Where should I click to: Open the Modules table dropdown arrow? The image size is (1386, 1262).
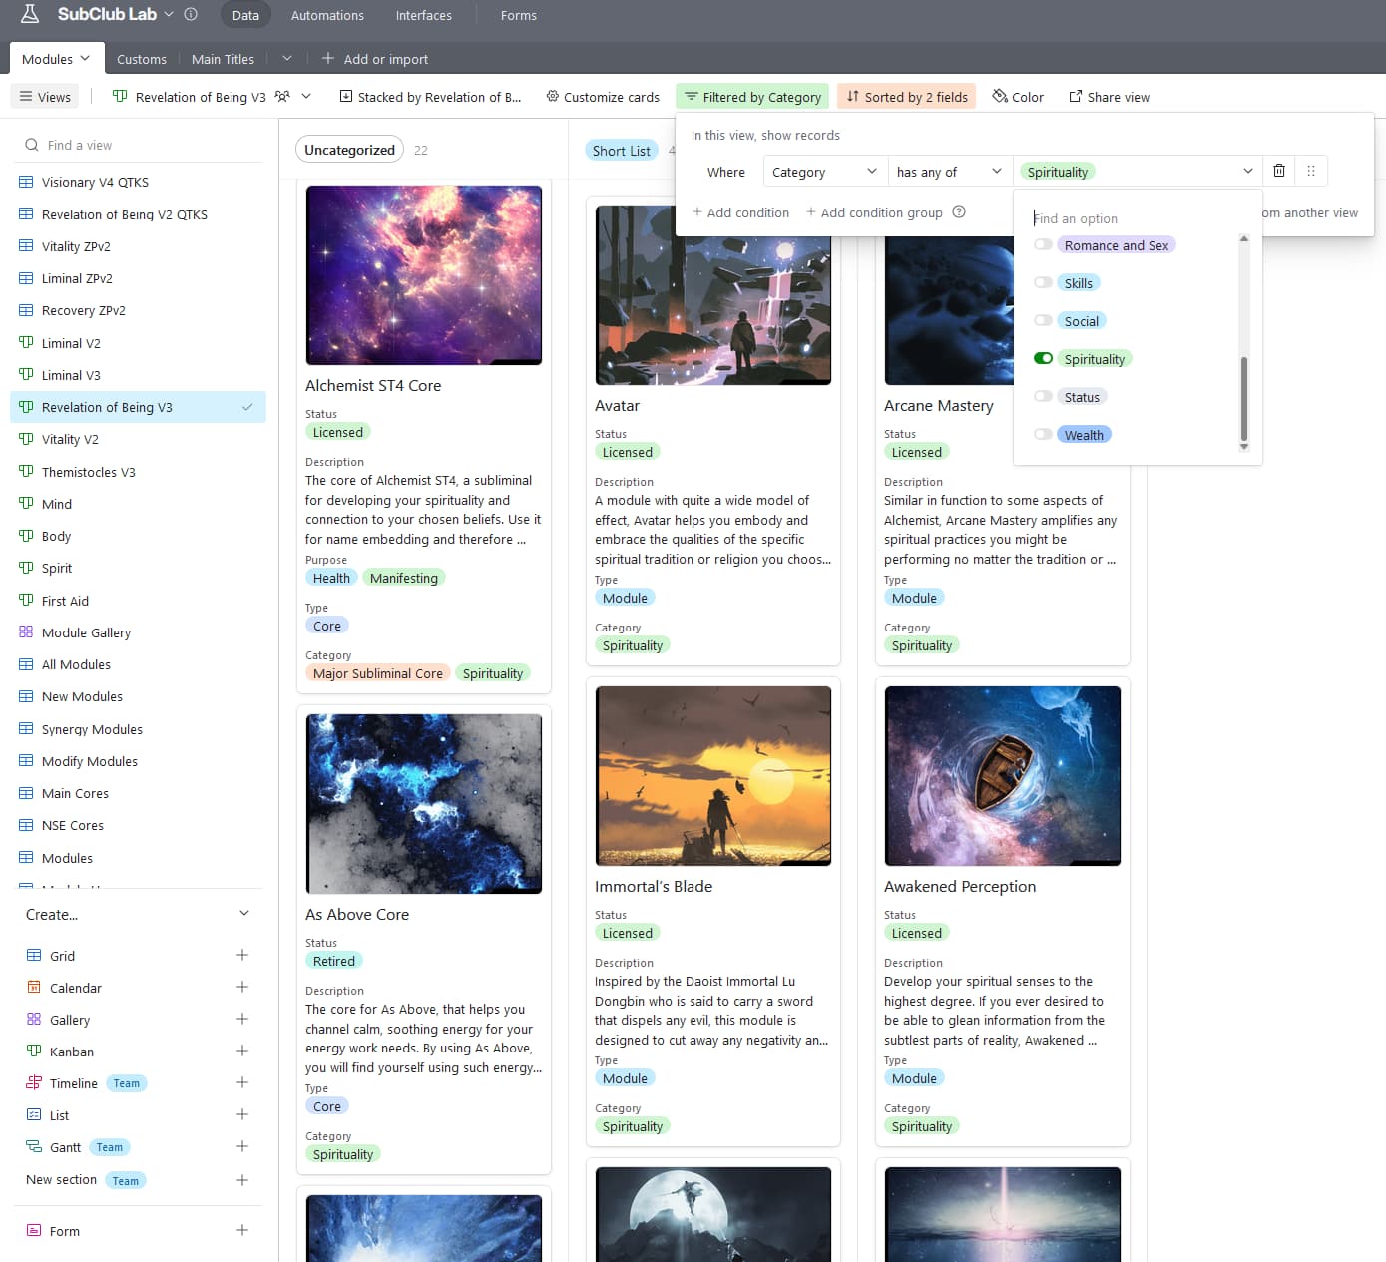(x=85, y=59)
